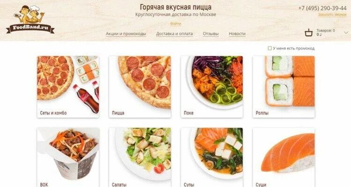Select the "Пицца" category image
The height and width of the screenshot is (187, 351).
[x=140, y=87]
